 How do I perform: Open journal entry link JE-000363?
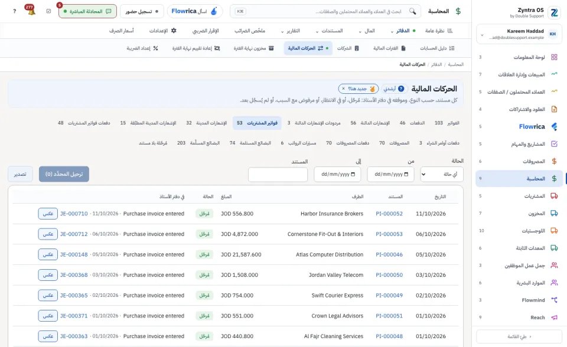[x=74, y=336]
